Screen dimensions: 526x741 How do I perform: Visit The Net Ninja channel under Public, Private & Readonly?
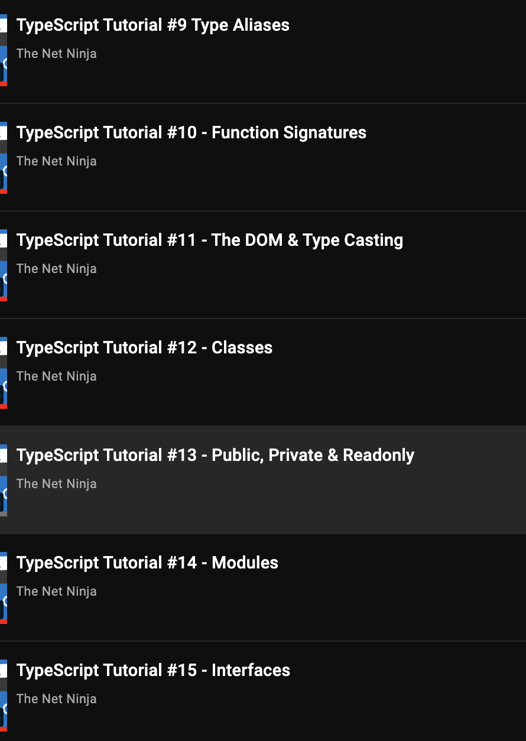tap(56, 483)
